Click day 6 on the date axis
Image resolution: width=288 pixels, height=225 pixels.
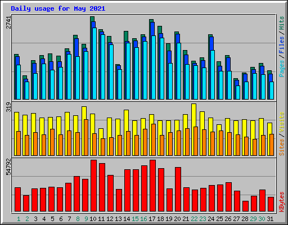[61, 219]
